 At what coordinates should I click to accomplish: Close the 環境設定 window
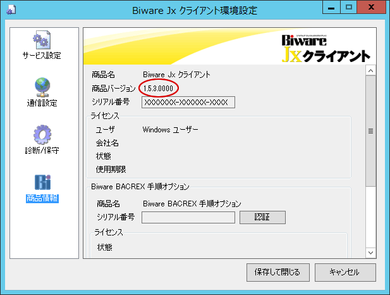pyautogui.click(x=371, y=7)
